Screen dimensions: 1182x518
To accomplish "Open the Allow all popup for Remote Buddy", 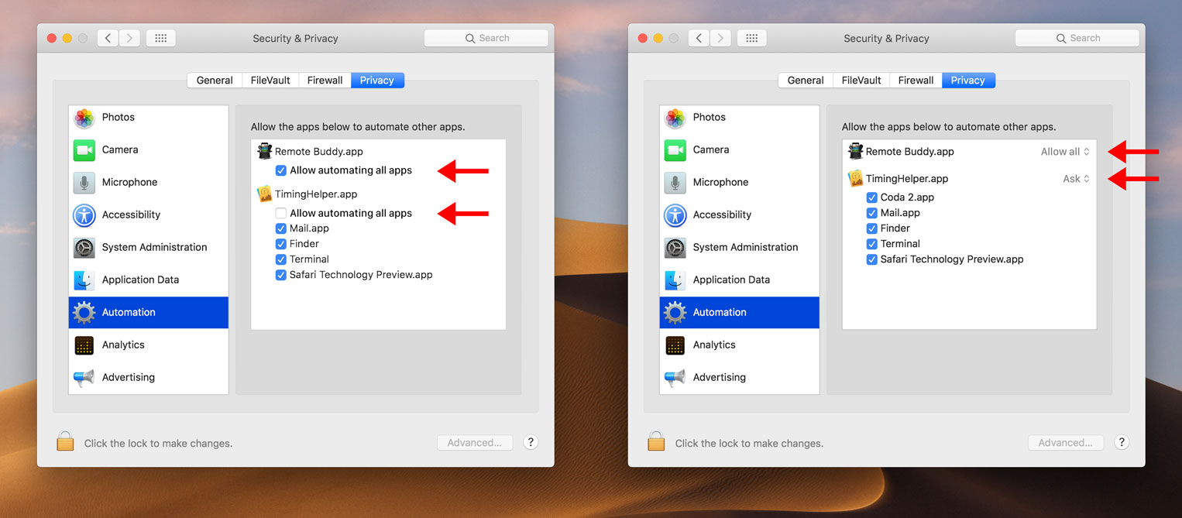I will [x=1065, y=152].
